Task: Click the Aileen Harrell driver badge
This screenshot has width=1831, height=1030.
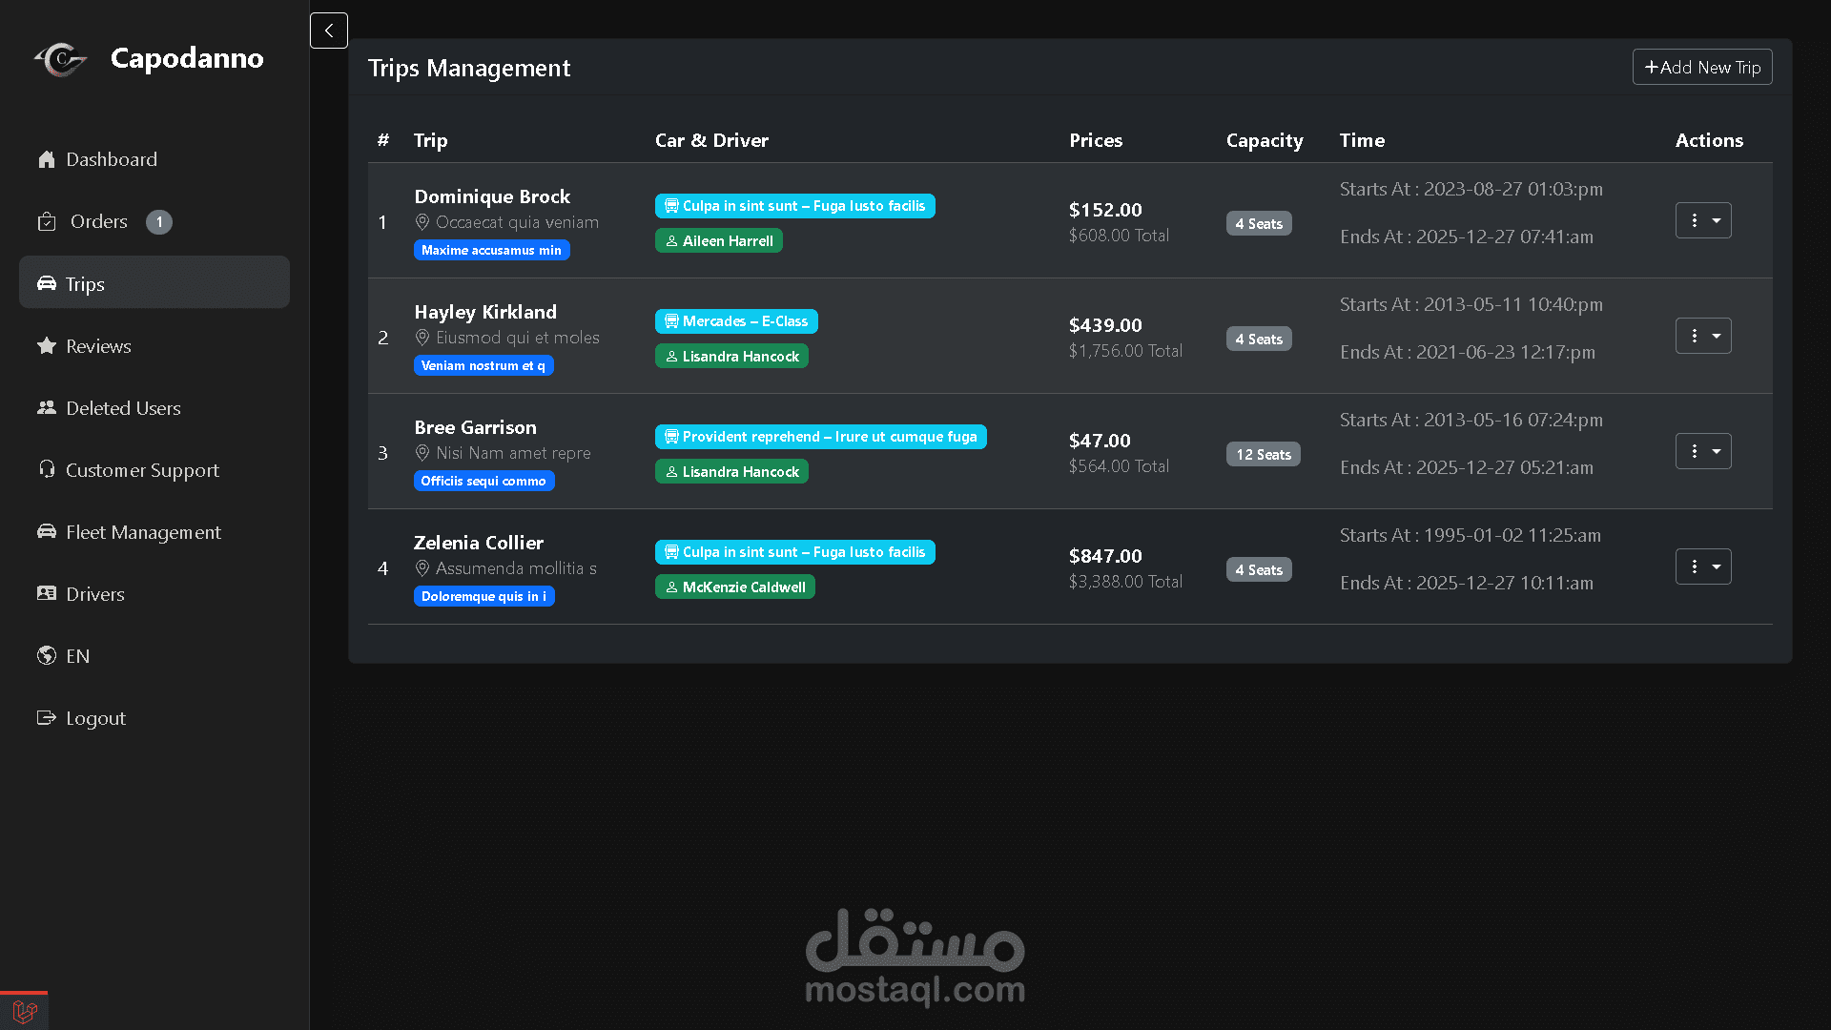Action: pyautogui.click(x=718, y=240)
